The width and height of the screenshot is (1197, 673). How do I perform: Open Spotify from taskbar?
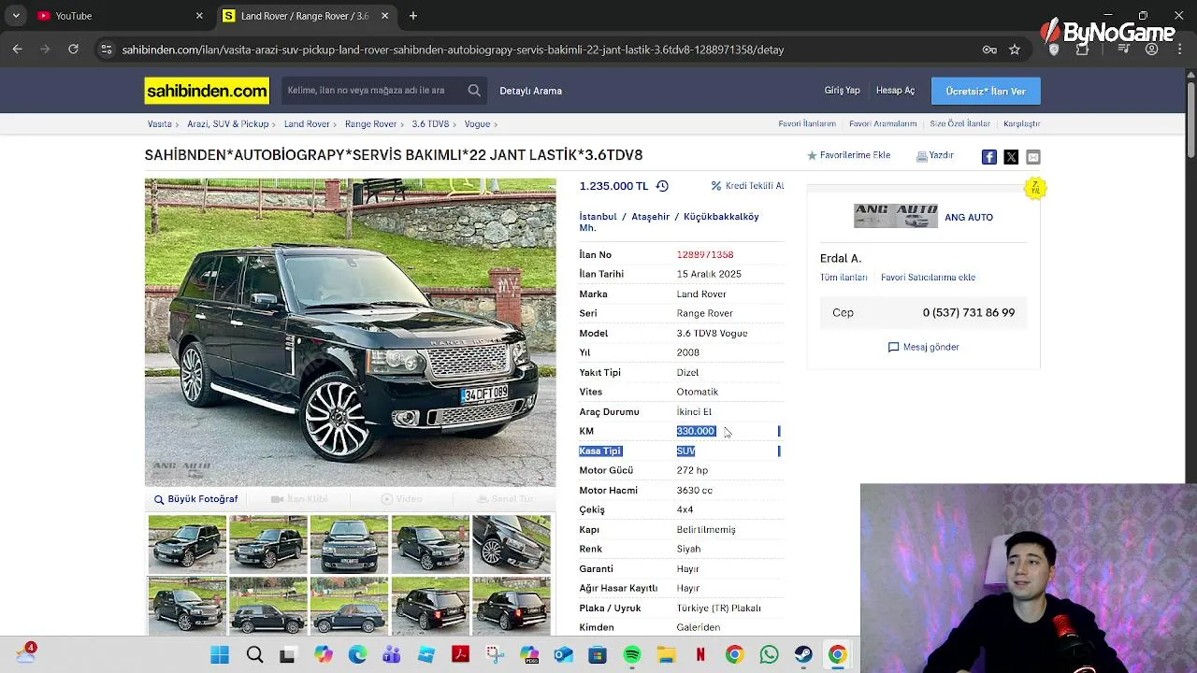[632, 655]
